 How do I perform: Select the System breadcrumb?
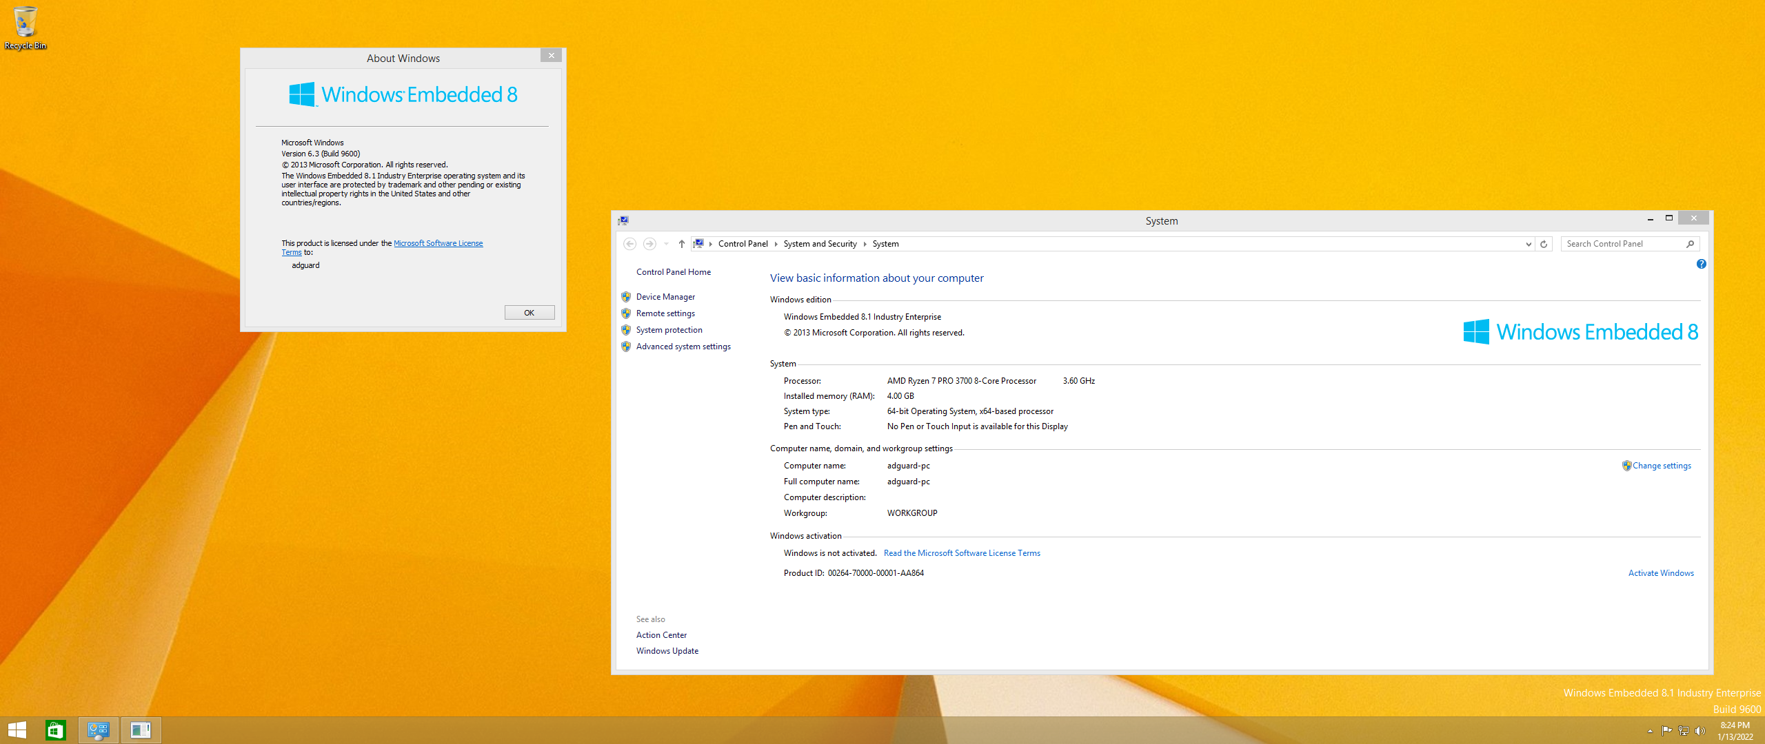tap(885, 244)
